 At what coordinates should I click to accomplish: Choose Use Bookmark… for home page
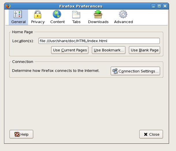(109, 50)
